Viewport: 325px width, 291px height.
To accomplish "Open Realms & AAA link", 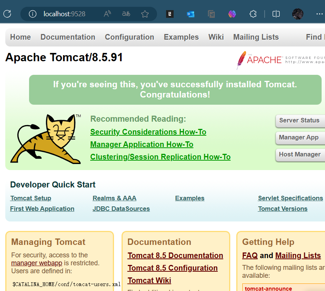I will (114, 198).
